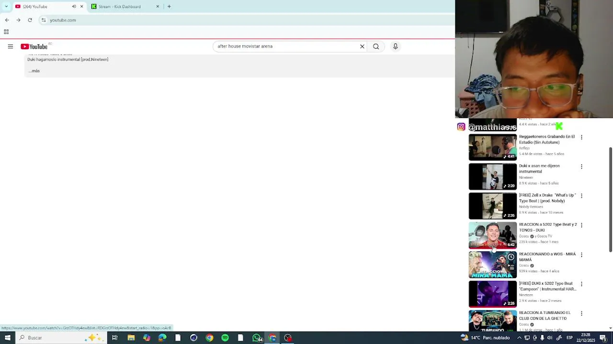Open the notification center
Image resolution: width=613 pixels, height=344 pixels.
tap(603, 338)
